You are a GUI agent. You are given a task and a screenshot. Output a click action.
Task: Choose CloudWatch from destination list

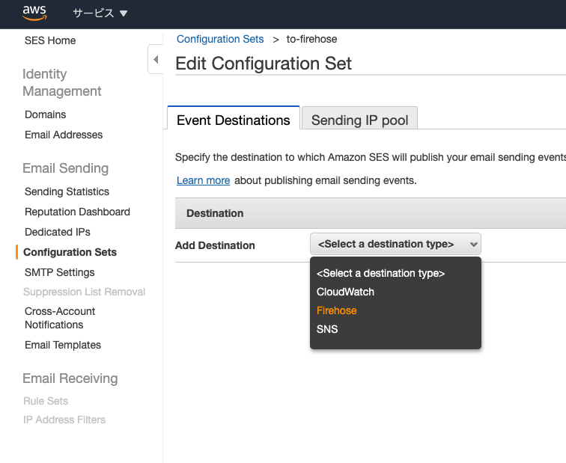click(x=345, y=292)
